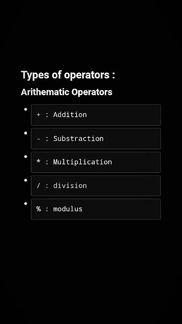Click the plus symbol in first block
The image size is (182, 324).
[x=38, y=115]
